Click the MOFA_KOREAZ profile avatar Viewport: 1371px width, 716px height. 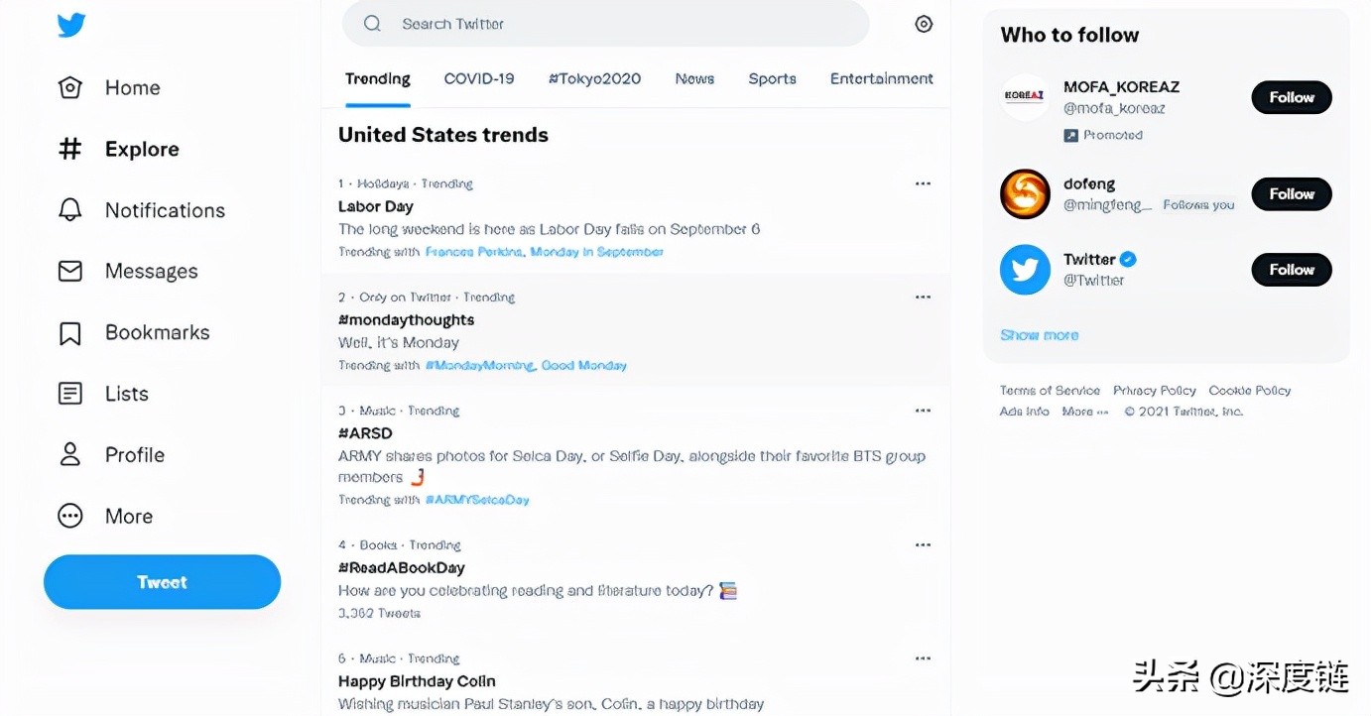[x=1025, y=96]
